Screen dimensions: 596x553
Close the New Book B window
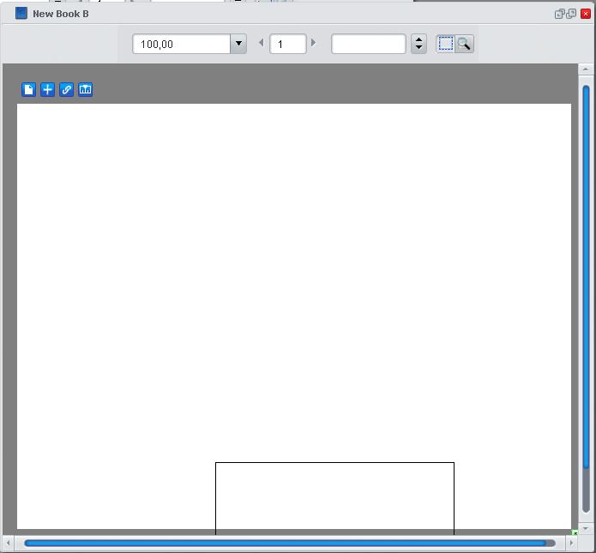[586, 14]
